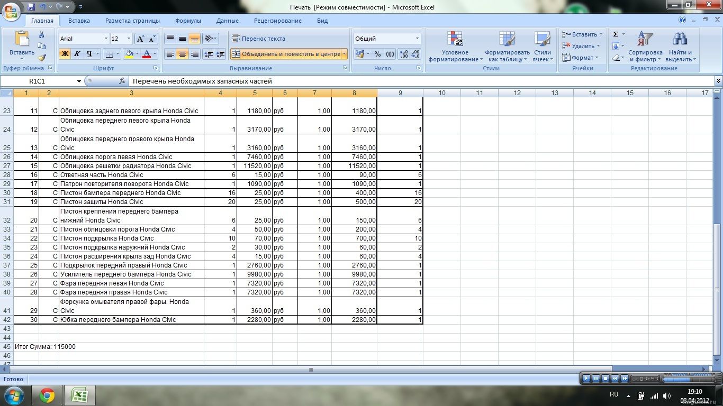Screen dimensions: 723x406
Task: Toggle underline Ч formatting
Action: point(89,54)
